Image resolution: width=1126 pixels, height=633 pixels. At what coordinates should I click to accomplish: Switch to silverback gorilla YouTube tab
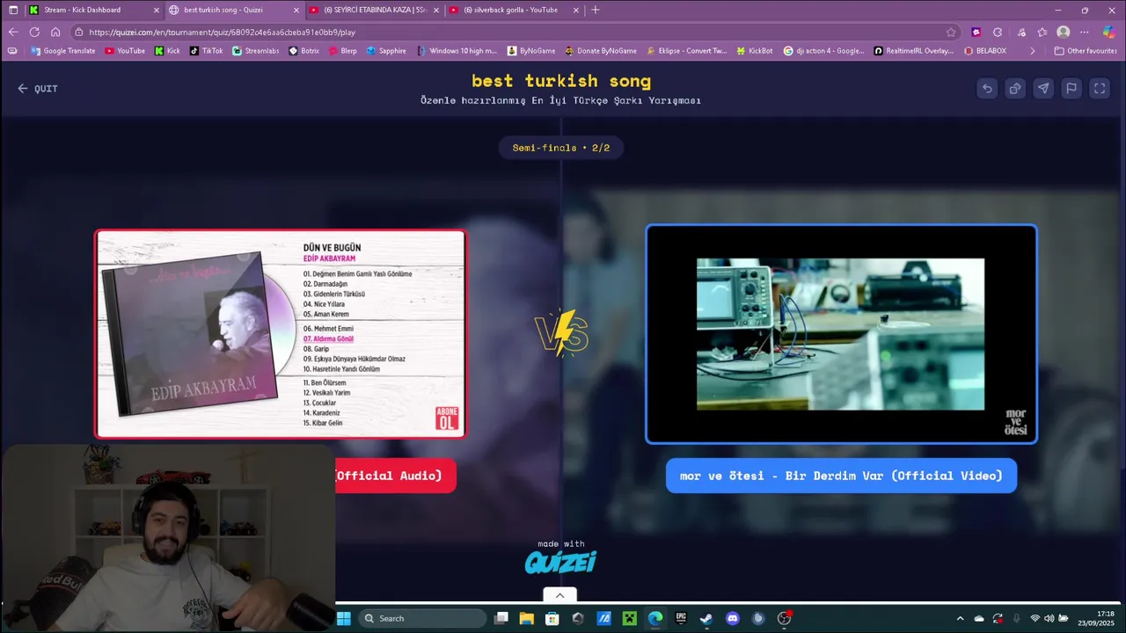click(514, 10)
